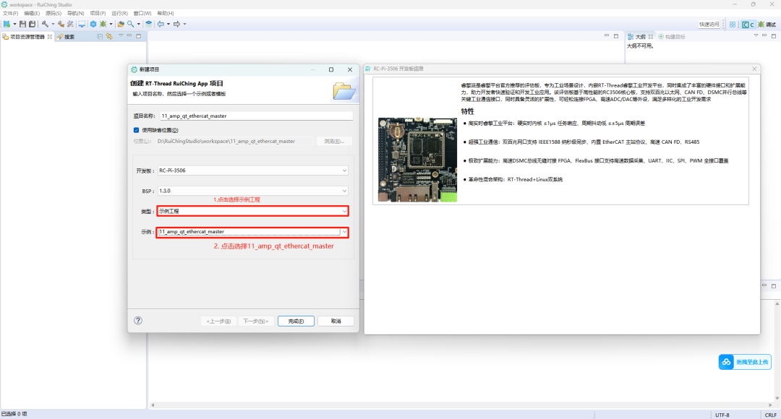Click the 拖拽至此上传 upload button
Screen dimensions: 781x419
tap(745, 362)
